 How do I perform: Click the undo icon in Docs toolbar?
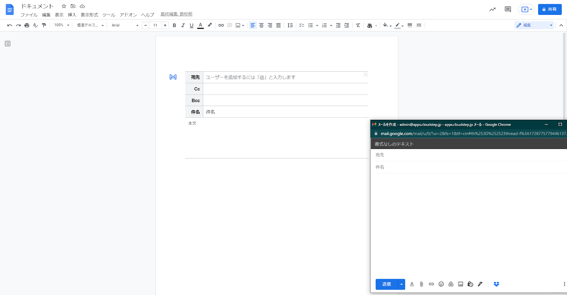[10, 25]
